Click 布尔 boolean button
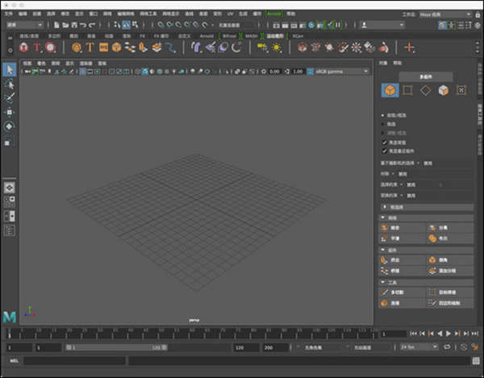Screen dimensions: 484x378 click(450, 239)
